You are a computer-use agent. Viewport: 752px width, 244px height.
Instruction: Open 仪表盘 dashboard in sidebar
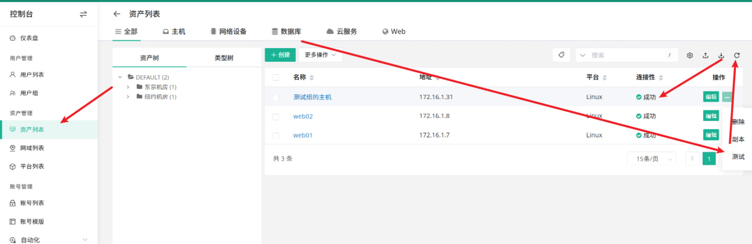[x=24, y=38]
